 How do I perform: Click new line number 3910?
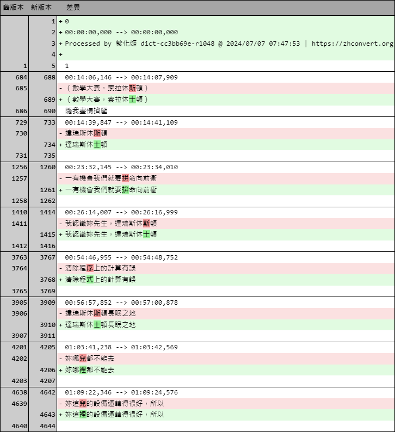48,325
